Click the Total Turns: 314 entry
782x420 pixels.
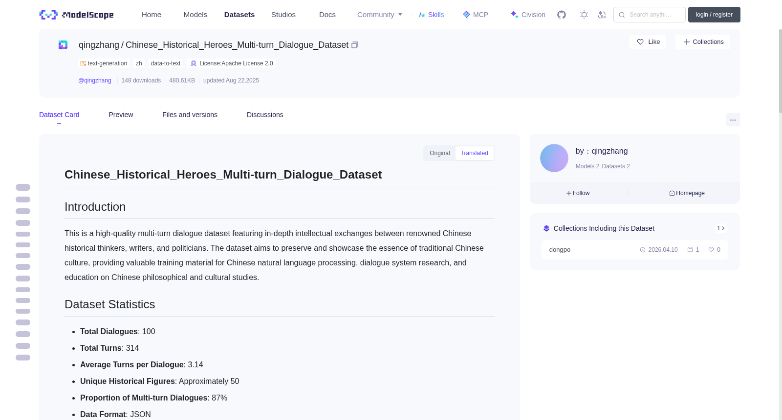[x=109, y=348]
